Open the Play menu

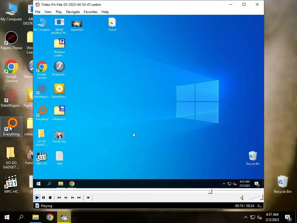(59, 12)
